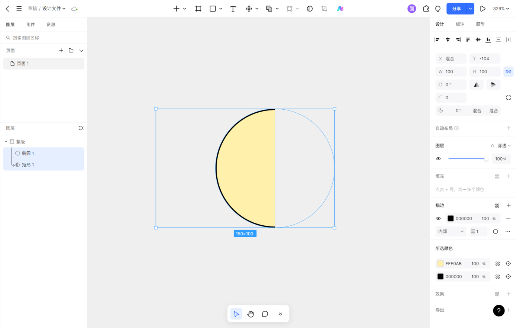Select the Frame tool
This screenshot has height=328, width=516.
198,9
